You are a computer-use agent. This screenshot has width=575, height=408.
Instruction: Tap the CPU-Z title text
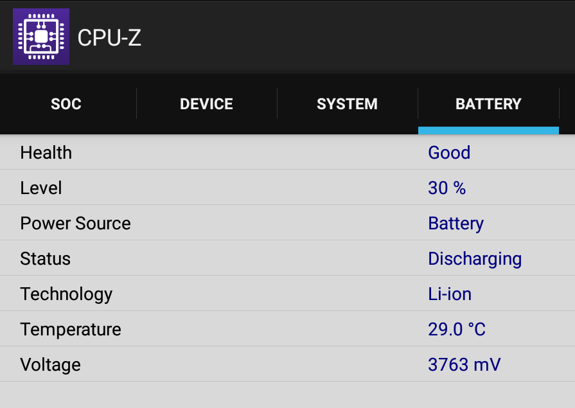pyautogui.click(x=109, y=37)
